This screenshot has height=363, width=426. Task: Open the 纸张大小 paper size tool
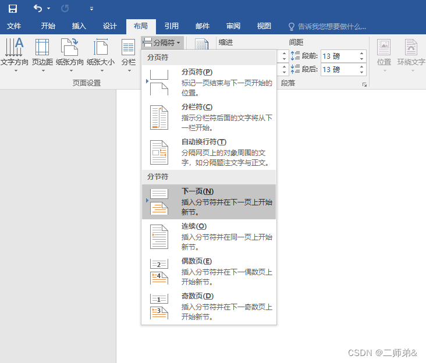(101, 52)
